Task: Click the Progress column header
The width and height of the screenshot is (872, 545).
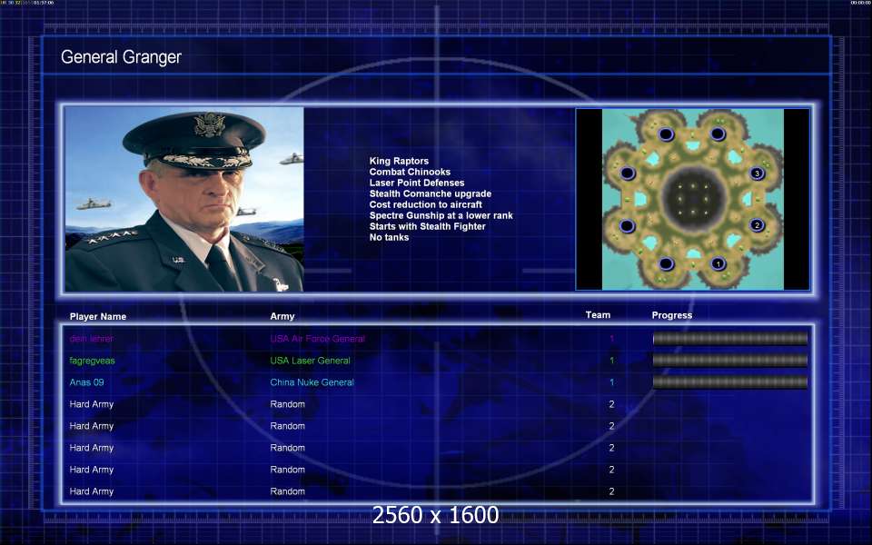Action: pyautogui.click(x=672, y=315)
